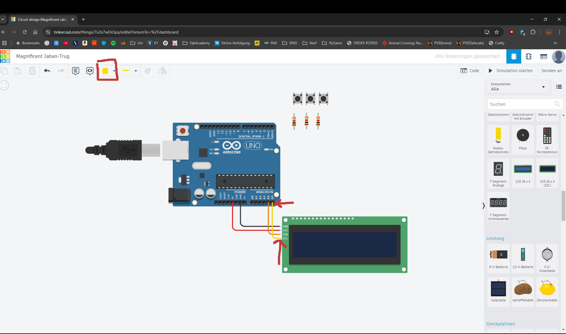Select the LCD 16 x 2 (I2C) component
The width and height of the screenshot is (566, 334).
(547, 173)
